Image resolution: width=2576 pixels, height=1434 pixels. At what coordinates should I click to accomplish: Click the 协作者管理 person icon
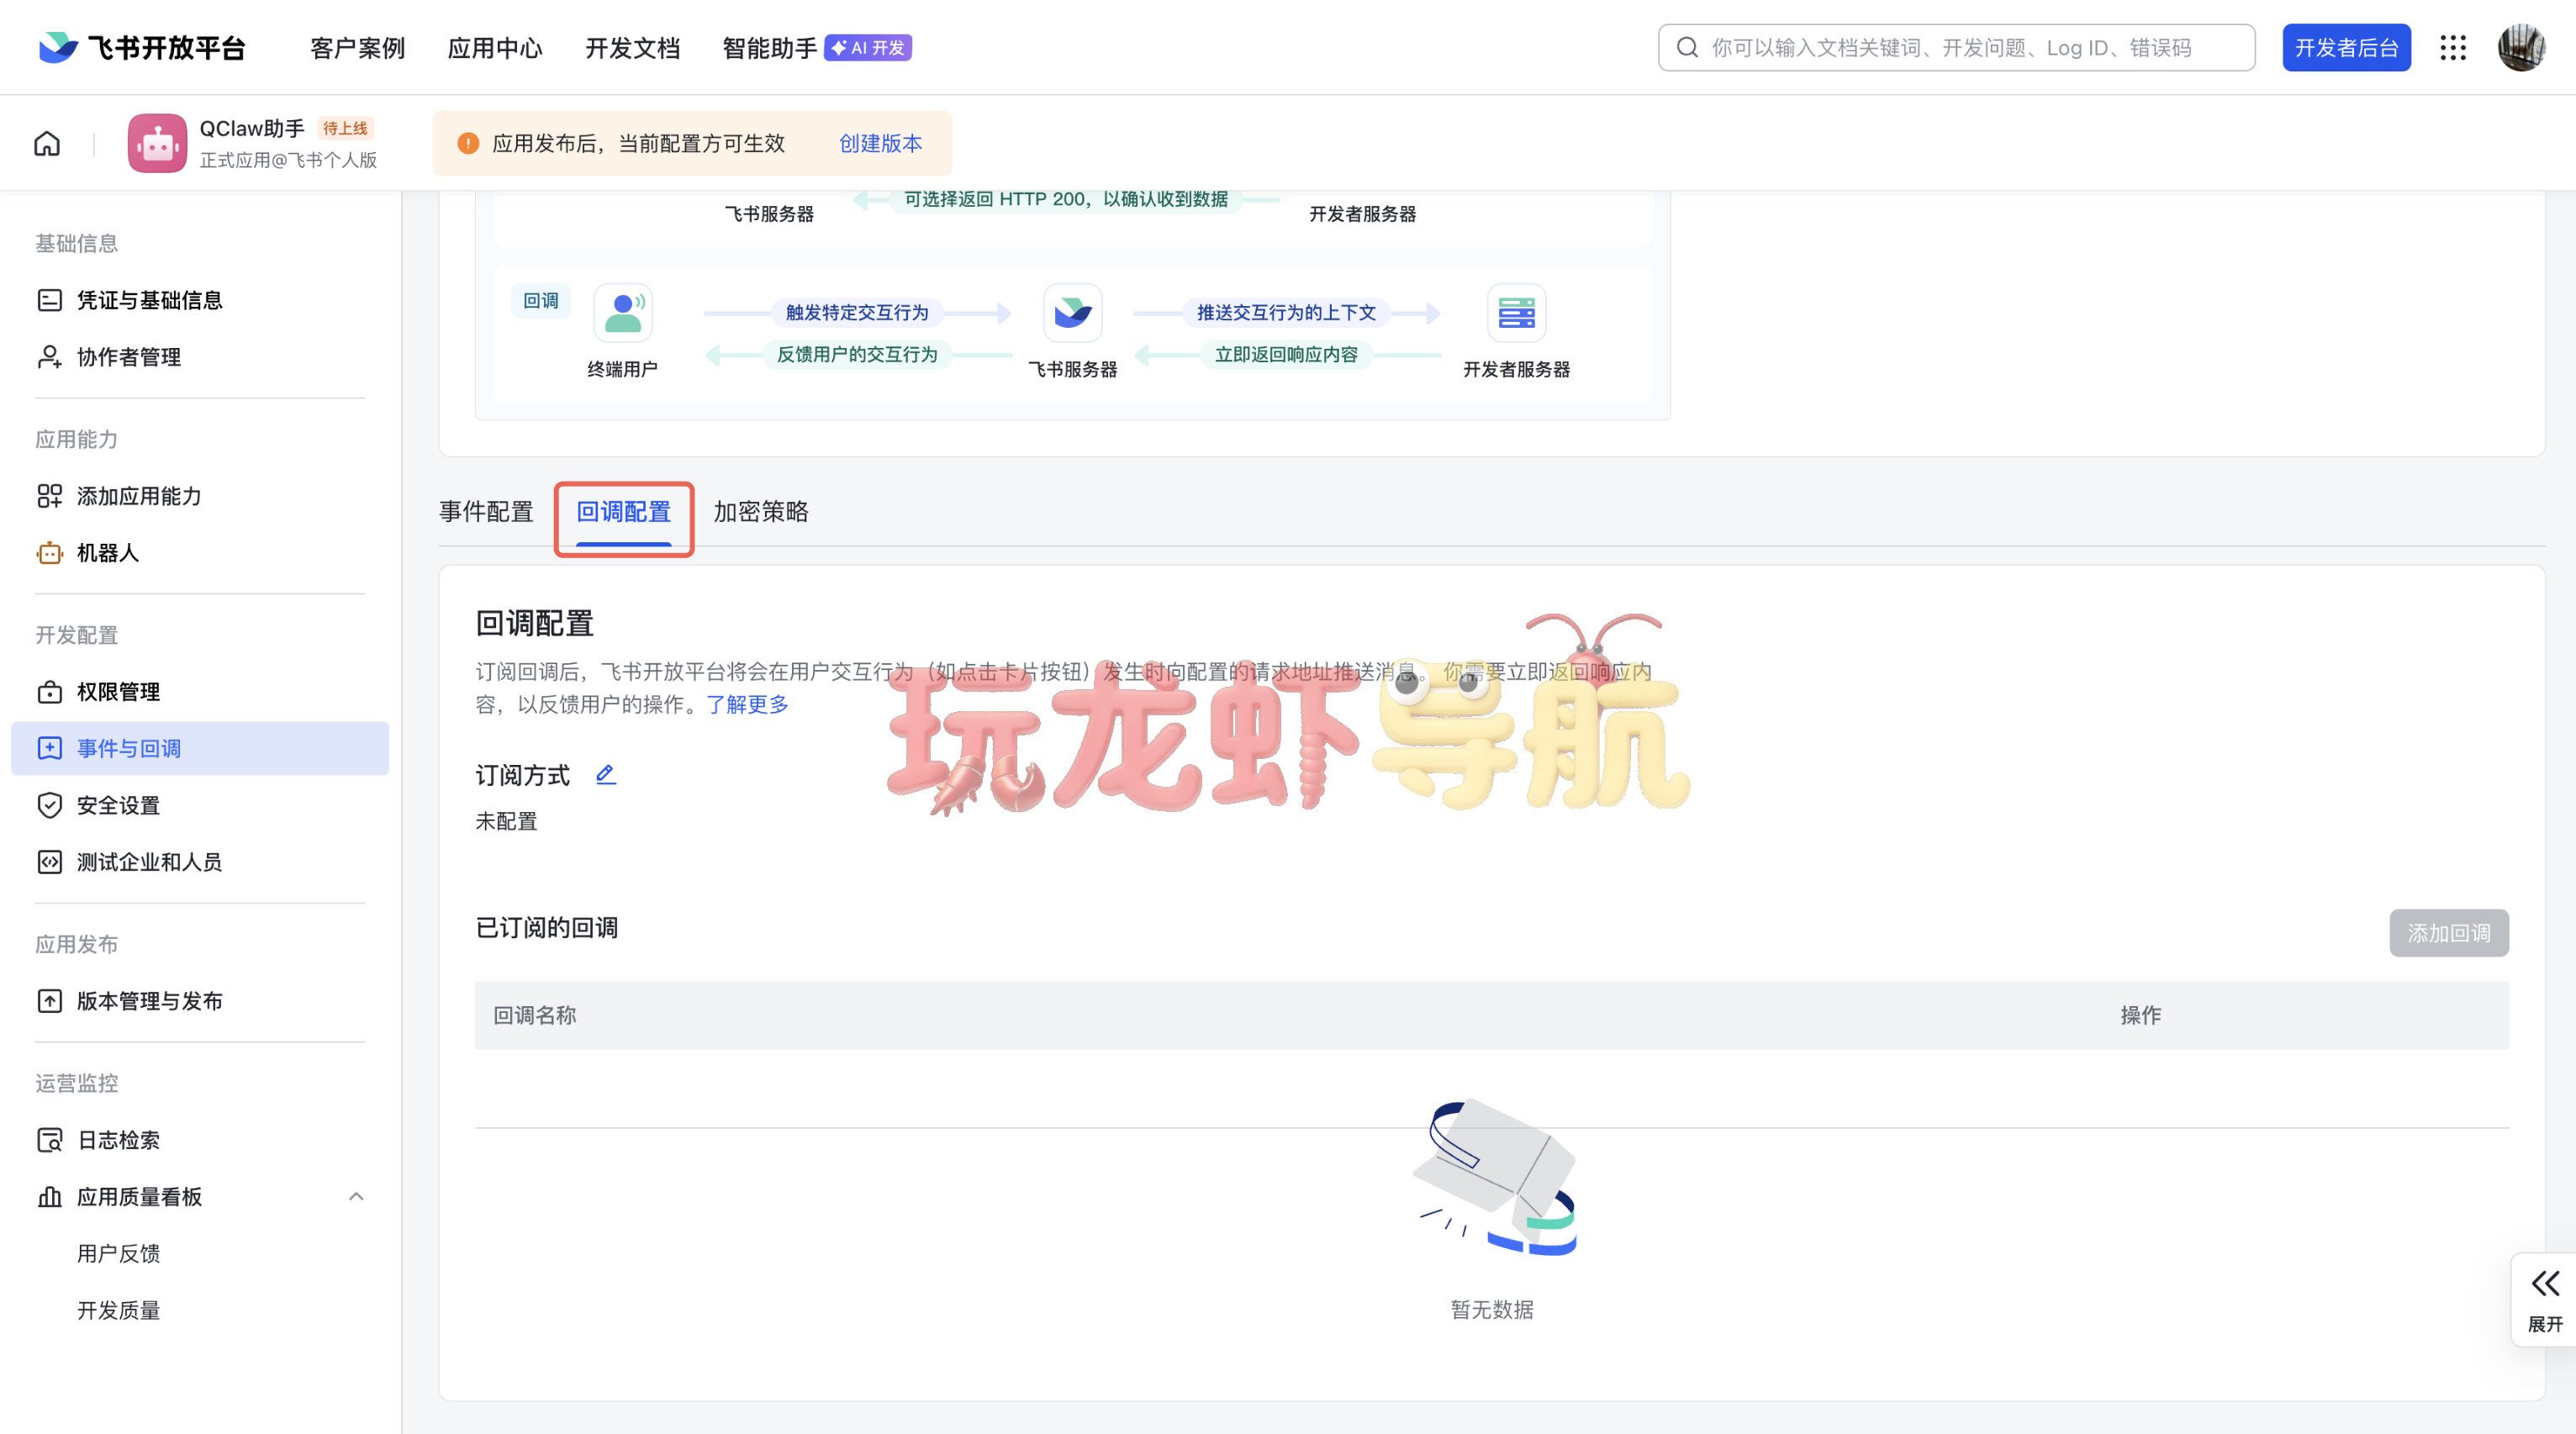tap(49, 357)
